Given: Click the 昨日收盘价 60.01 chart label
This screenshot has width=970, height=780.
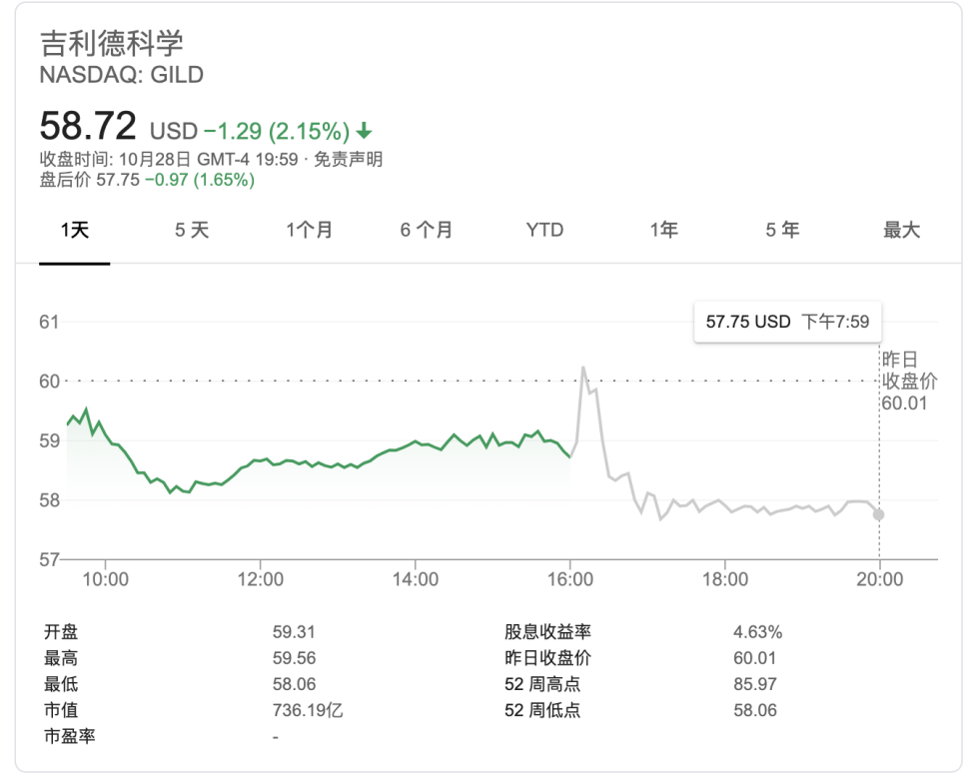Looking at the screenshot, I should (909, 382).
